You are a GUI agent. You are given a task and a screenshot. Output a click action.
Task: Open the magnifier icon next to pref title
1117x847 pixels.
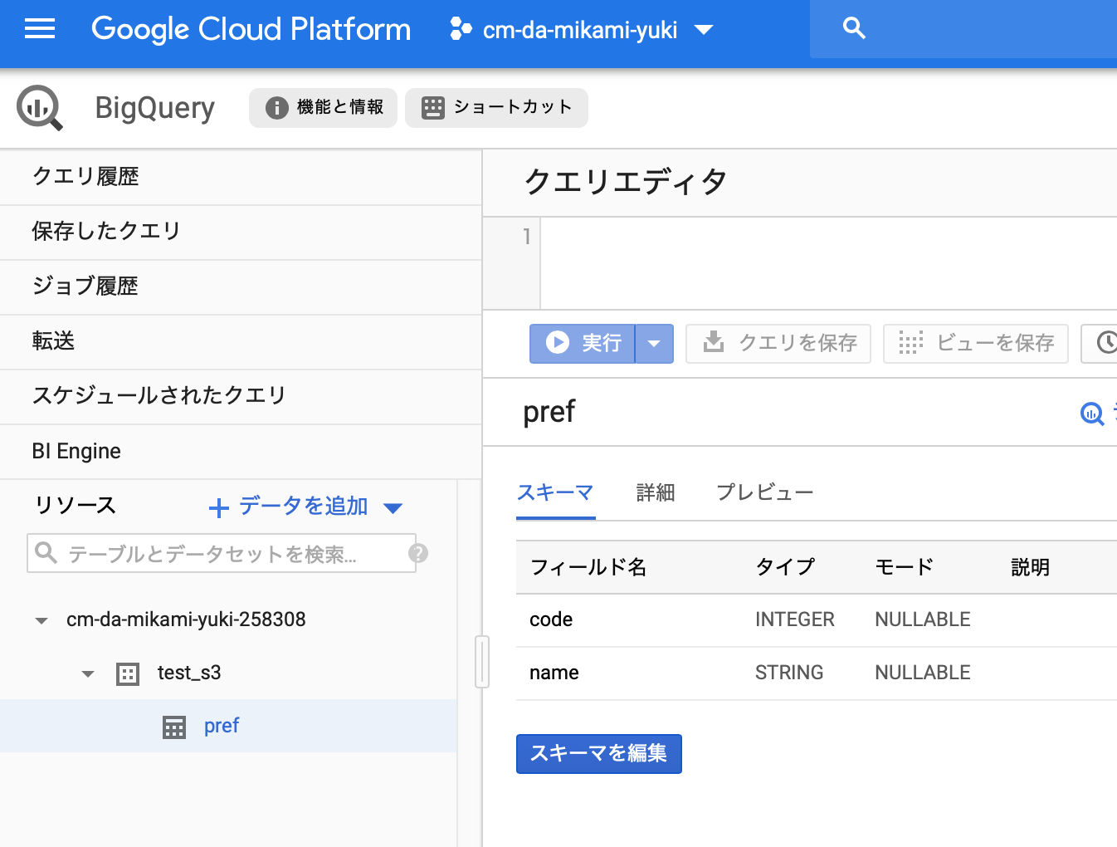[1092, 414]
